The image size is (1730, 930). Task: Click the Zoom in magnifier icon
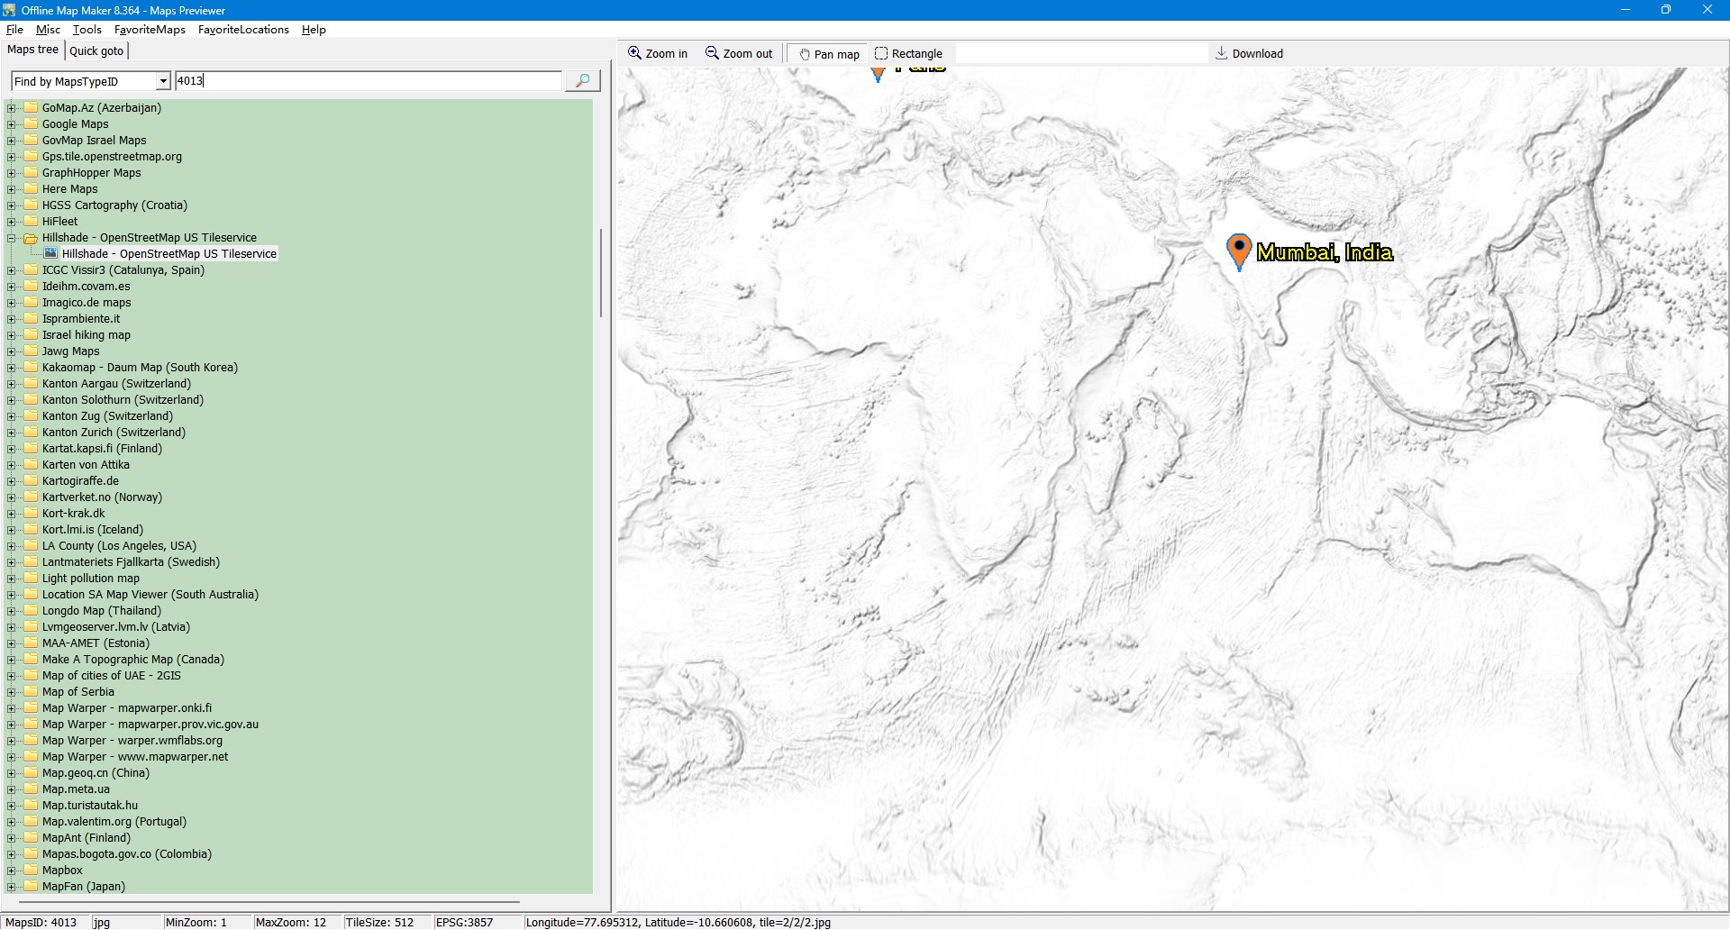(634, 53)
